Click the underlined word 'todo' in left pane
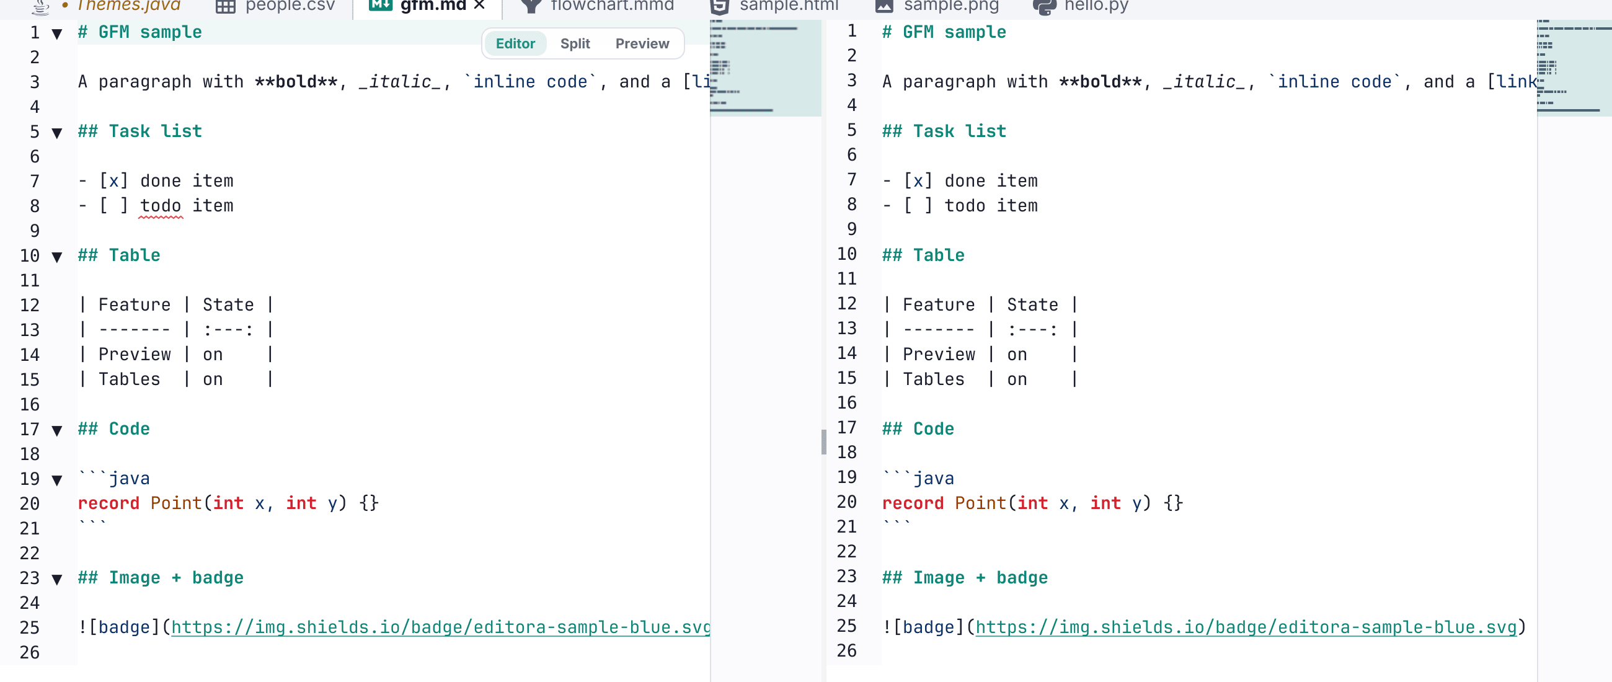This screenshot has height=682, width=1612. (161, 206)
